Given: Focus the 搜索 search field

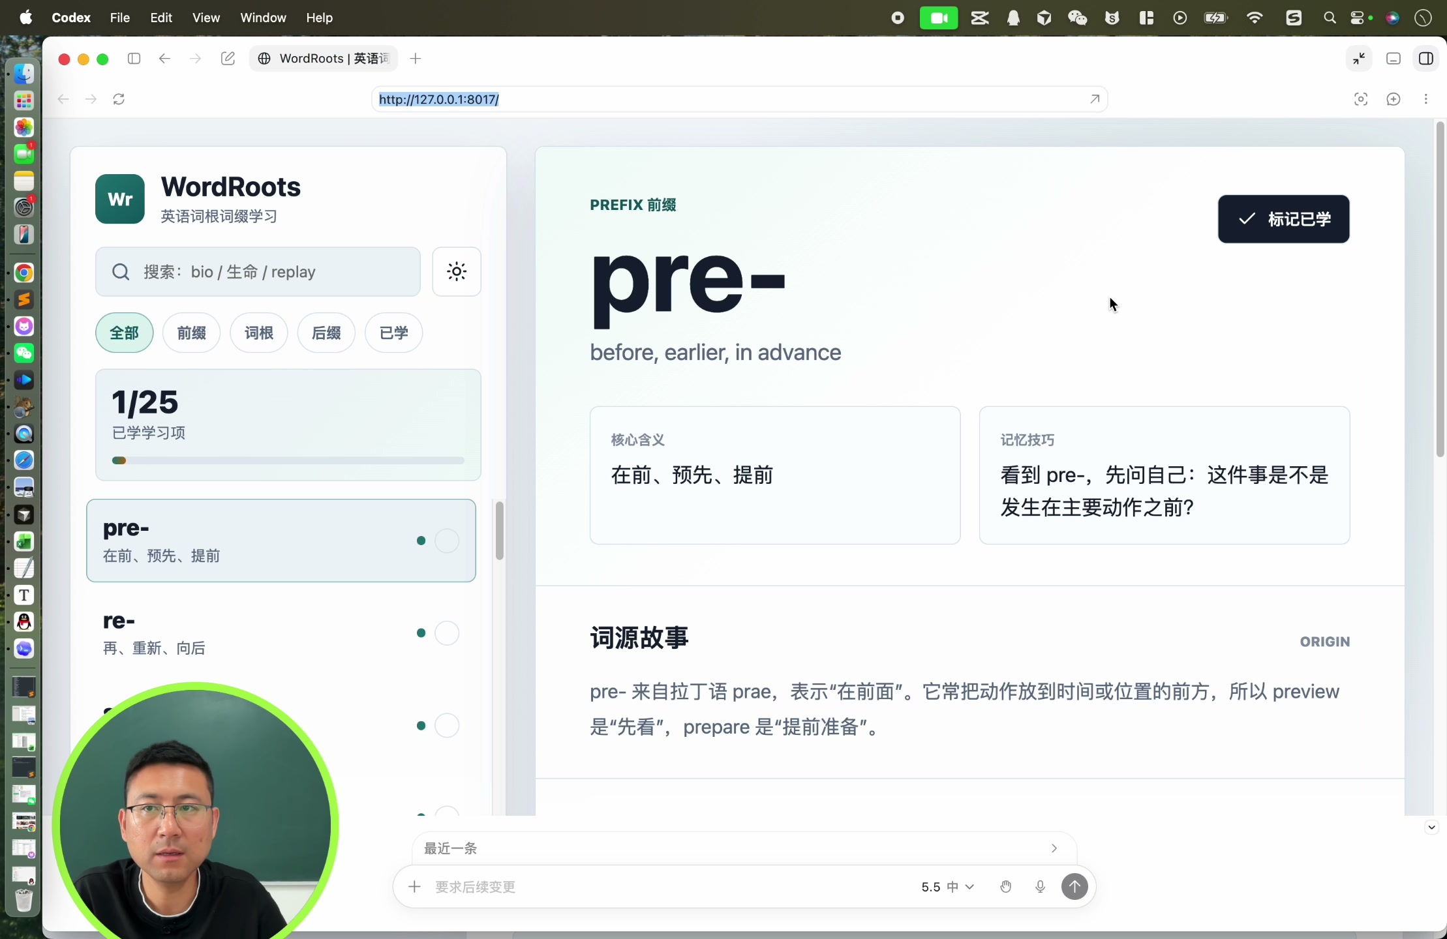Looking at the screenshot, I should point(258,271).
